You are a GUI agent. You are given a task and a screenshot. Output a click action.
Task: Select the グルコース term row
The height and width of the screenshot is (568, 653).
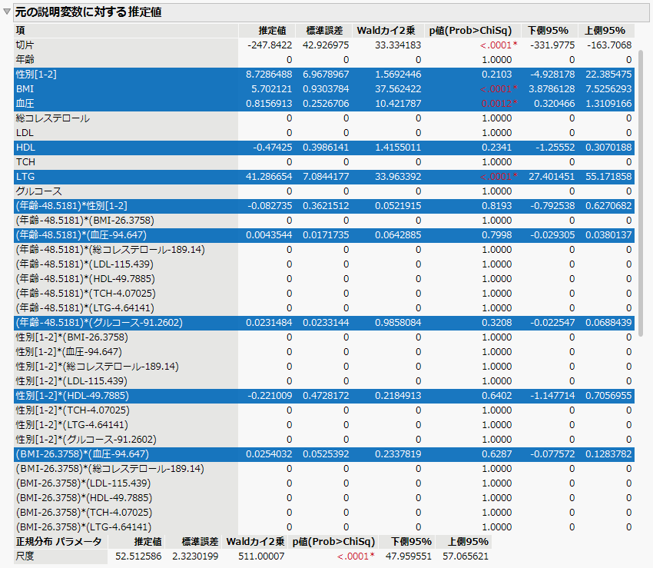click(324, 191)
